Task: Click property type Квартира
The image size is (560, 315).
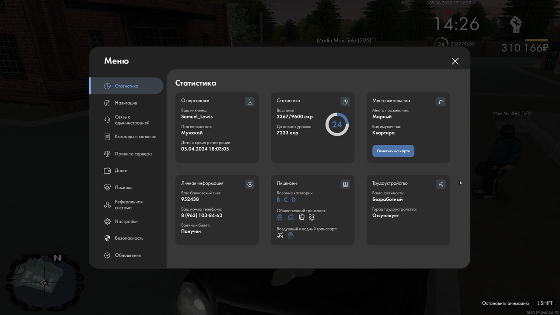Action: [x=383, y=133]
